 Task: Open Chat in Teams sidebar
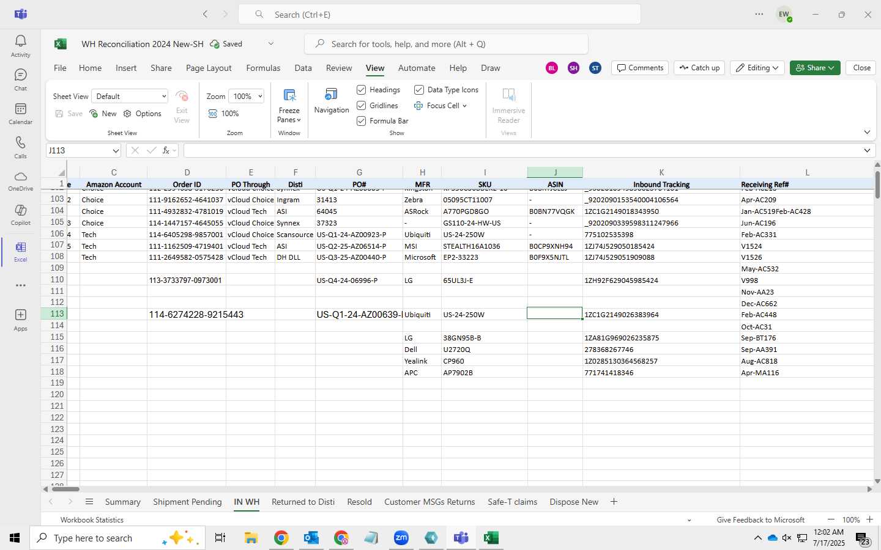(20, 79)
